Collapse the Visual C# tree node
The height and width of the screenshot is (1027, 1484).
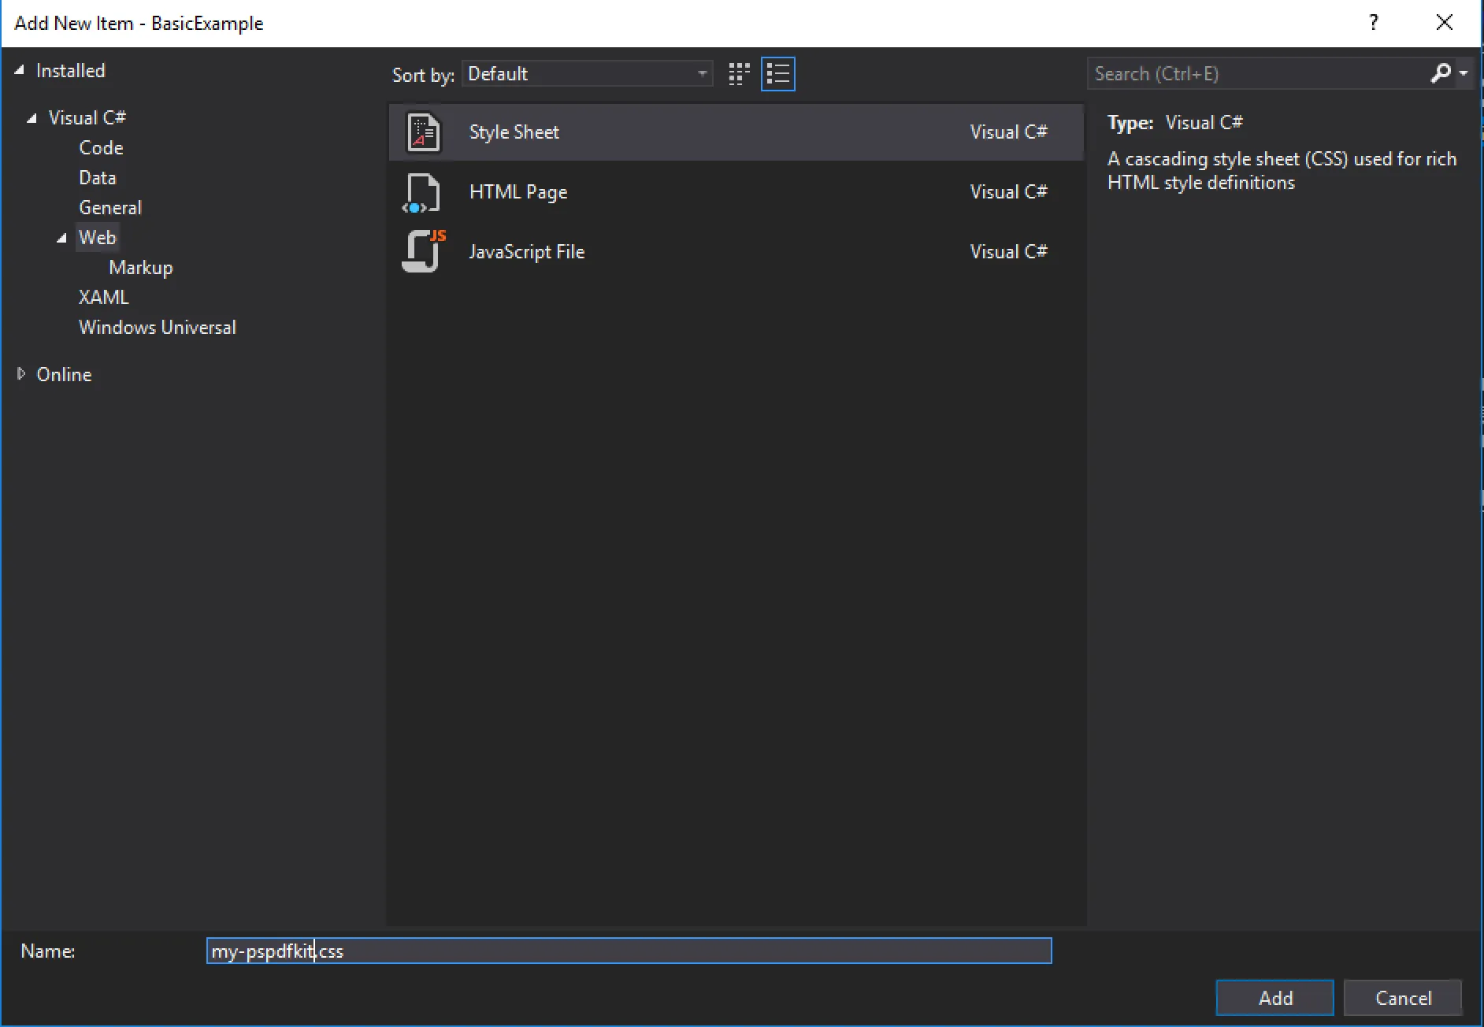tap(32, 118)
